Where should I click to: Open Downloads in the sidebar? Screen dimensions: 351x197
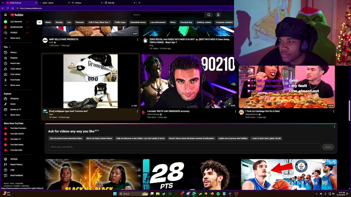(15, 80)
